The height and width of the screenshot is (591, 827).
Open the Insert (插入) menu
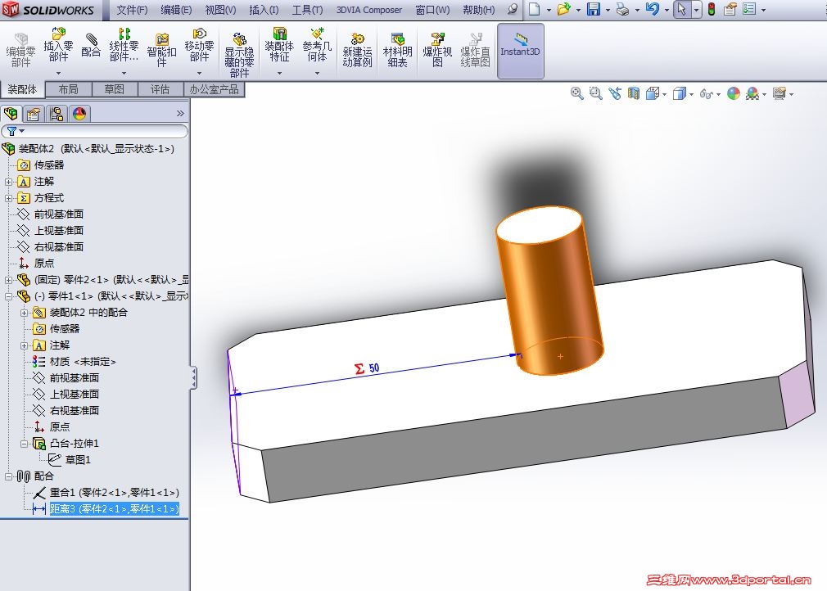click(264, 10)
